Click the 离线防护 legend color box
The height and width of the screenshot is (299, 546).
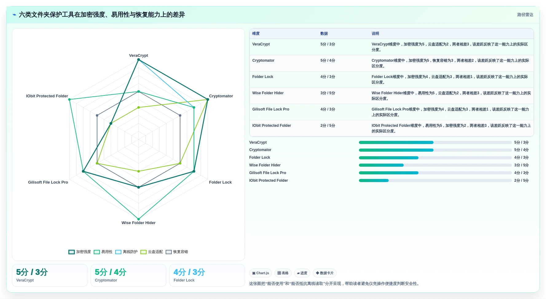[118, 252]
